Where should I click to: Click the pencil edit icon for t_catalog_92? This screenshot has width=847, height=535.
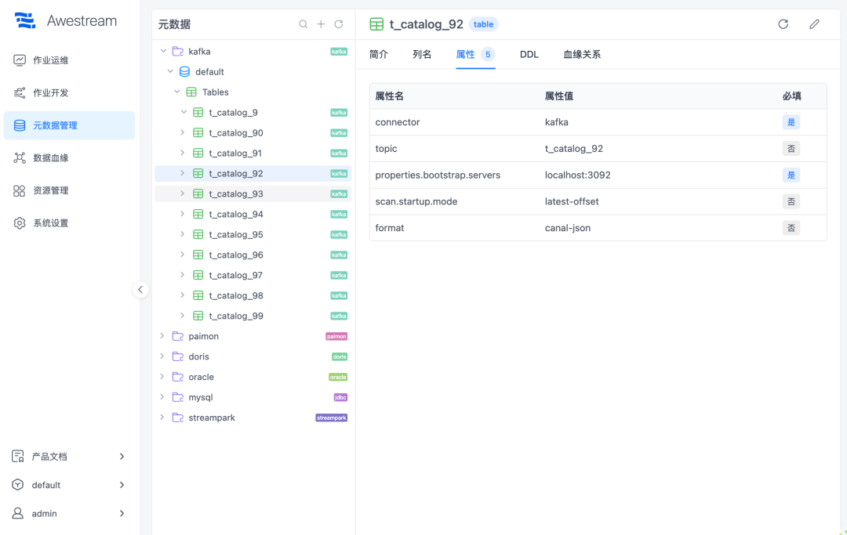[x=814, y=24]
